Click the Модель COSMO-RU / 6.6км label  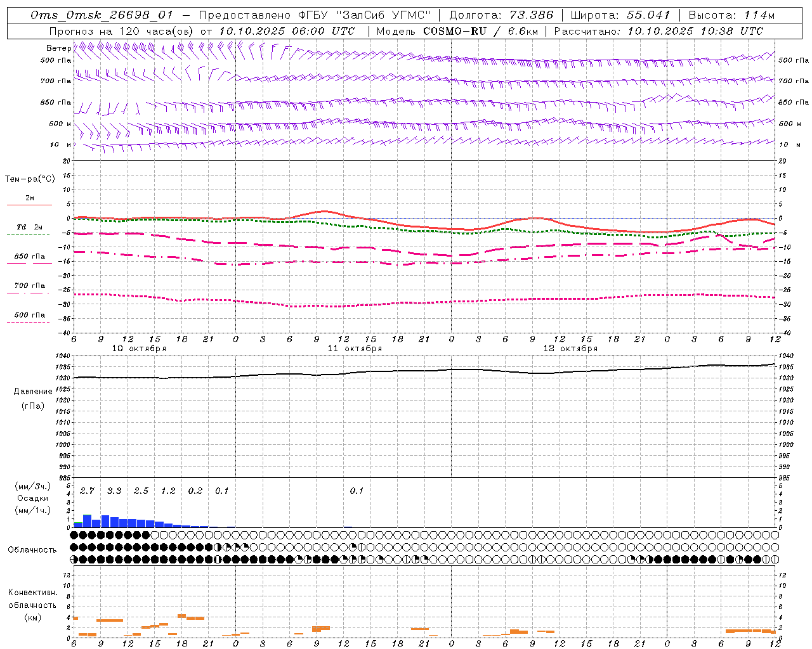pyautogui.click(x=457, y=31)
